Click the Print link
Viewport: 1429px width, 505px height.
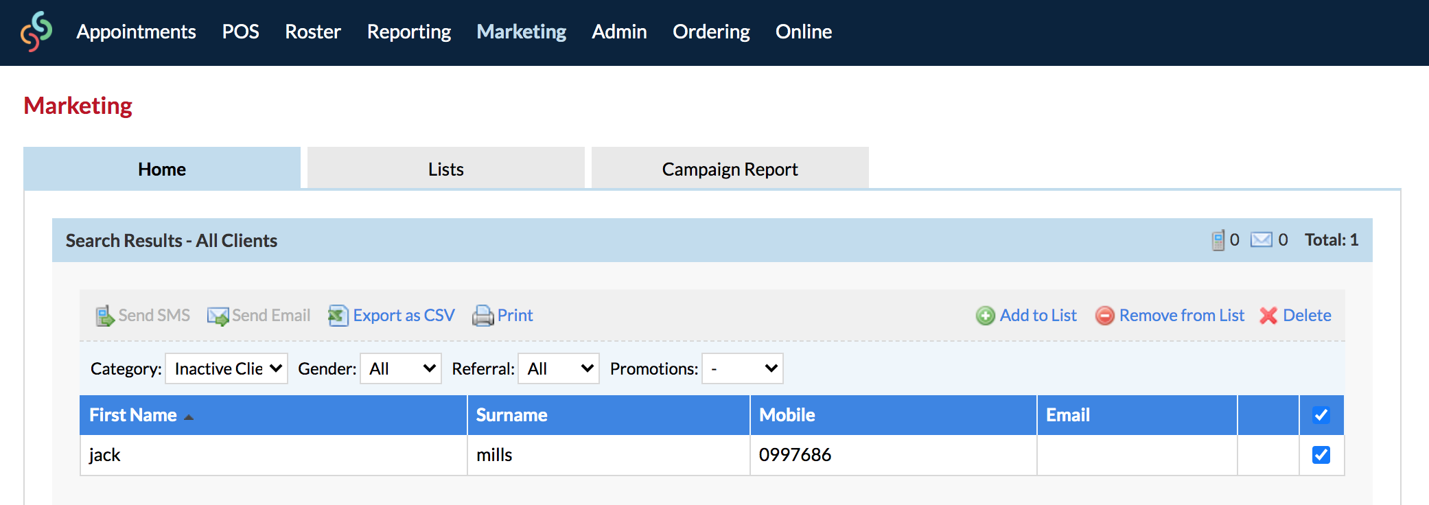[515, 316]
